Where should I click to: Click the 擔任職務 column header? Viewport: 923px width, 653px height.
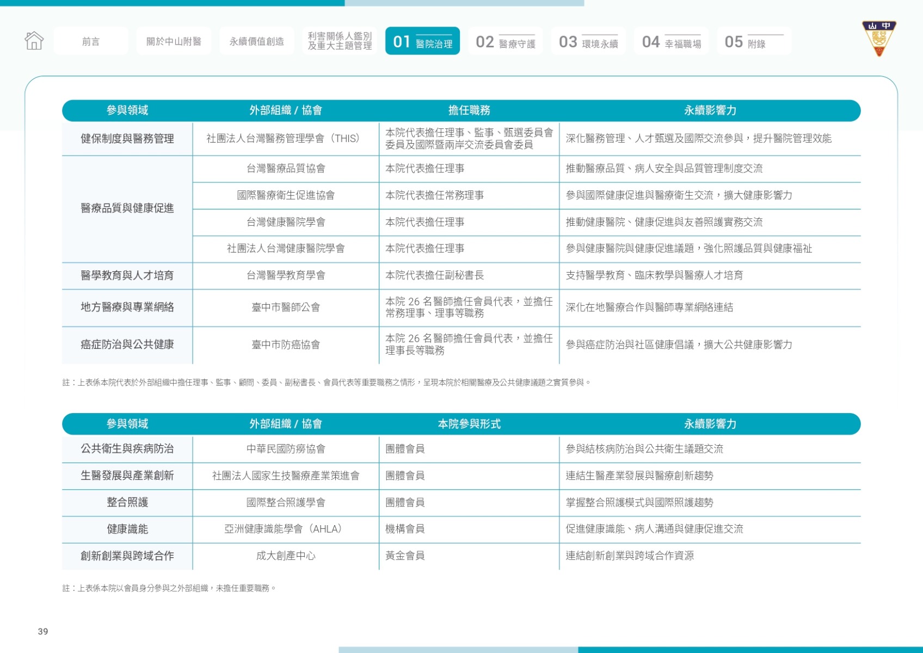point(469,110)
